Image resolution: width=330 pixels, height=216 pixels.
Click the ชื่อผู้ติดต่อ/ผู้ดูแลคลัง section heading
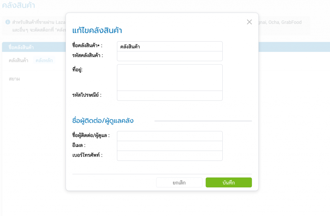(x=103, y=121)
